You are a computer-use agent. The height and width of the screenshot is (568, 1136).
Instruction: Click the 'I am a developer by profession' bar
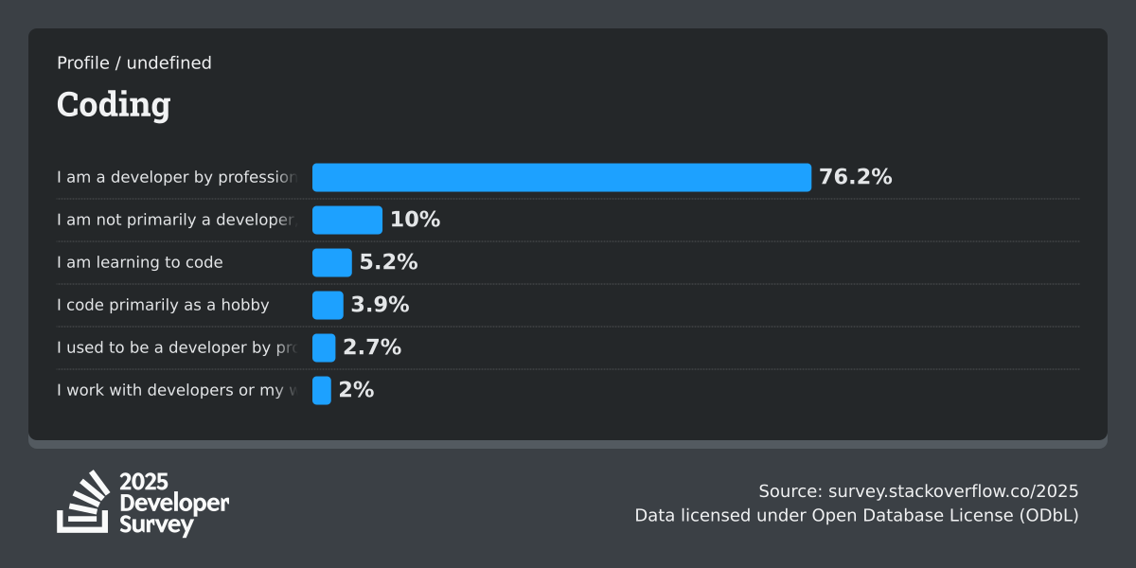pos(561,177)
